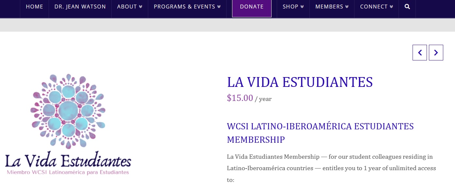Click the gray banner strip below navigation
Screen dimensions: 455x194
coord(227,25)
